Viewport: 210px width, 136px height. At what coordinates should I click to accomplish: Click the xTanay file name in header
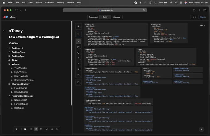[x=13, y=17]
